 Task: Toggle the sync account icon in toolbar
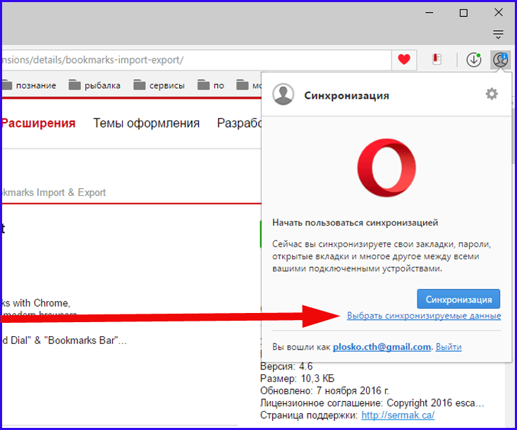[x=500, y=60]
